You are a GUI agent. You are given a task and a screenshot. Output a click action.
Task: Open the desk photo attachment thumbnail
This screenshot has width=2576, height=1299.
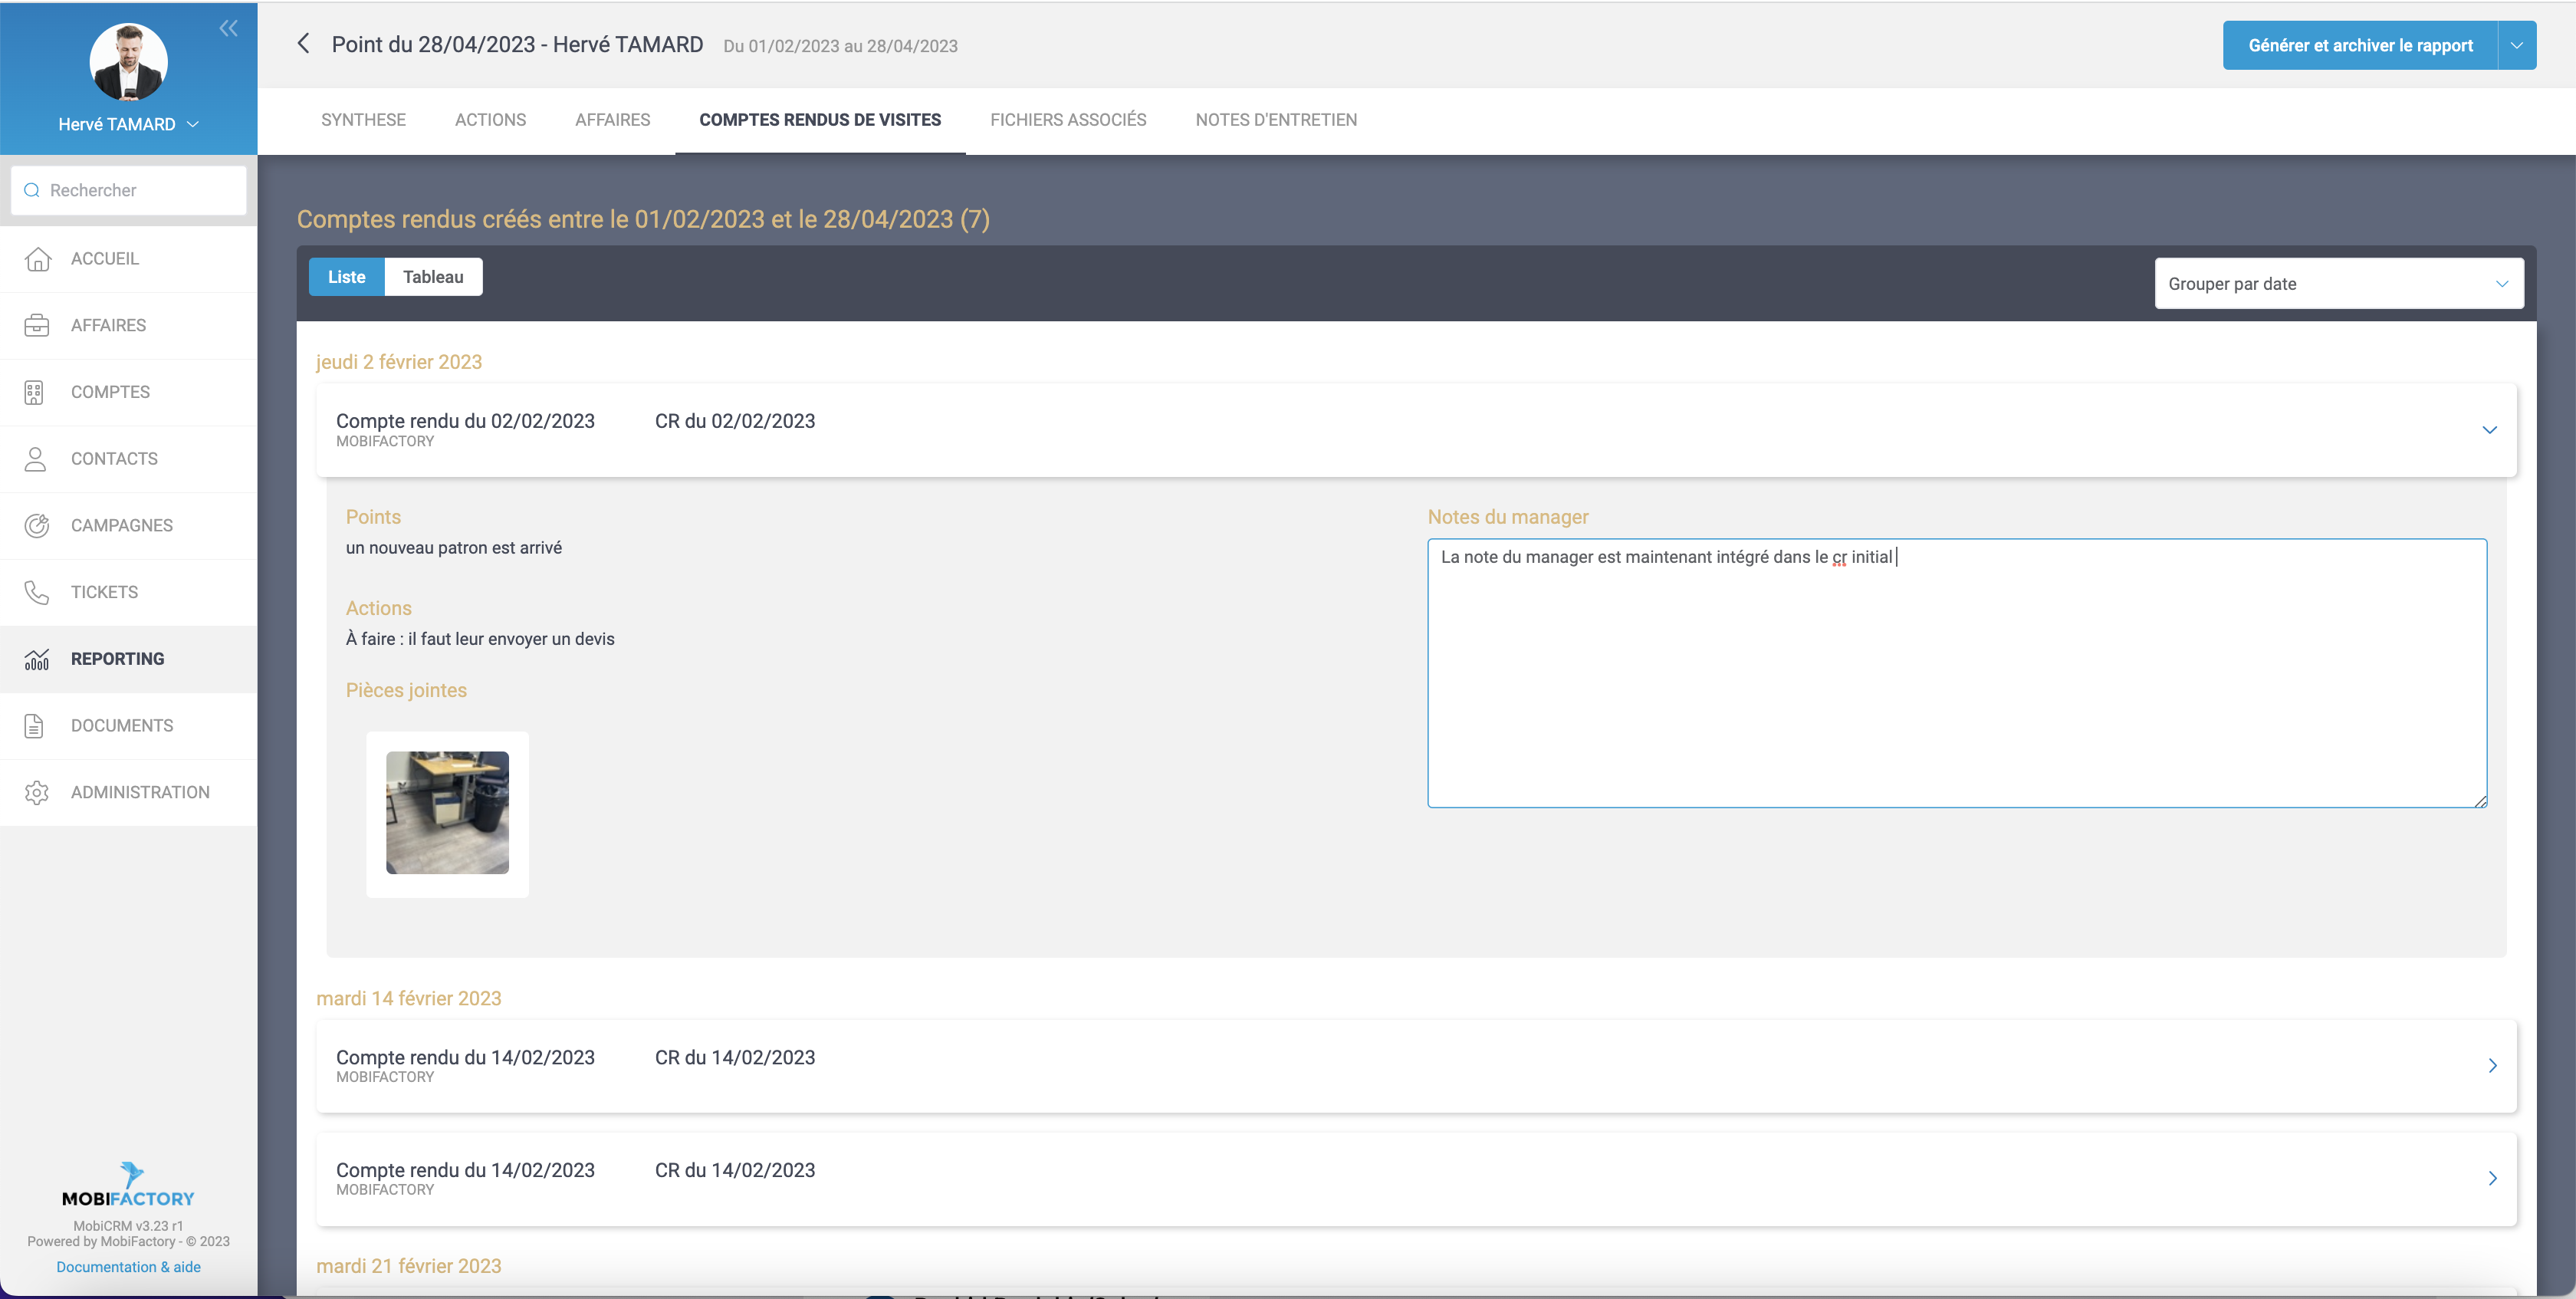447,813
